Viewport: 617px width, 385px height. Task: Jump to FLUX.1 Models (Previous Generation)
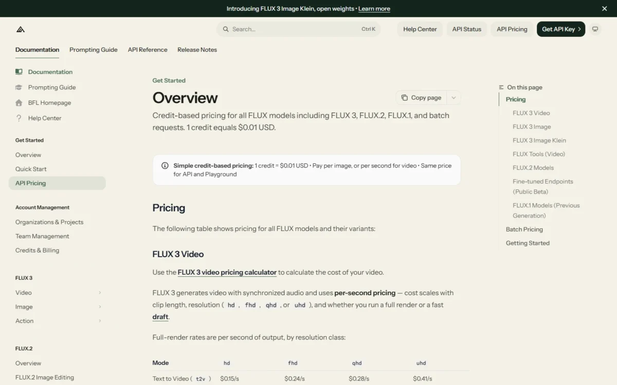[x=546, y=210]
